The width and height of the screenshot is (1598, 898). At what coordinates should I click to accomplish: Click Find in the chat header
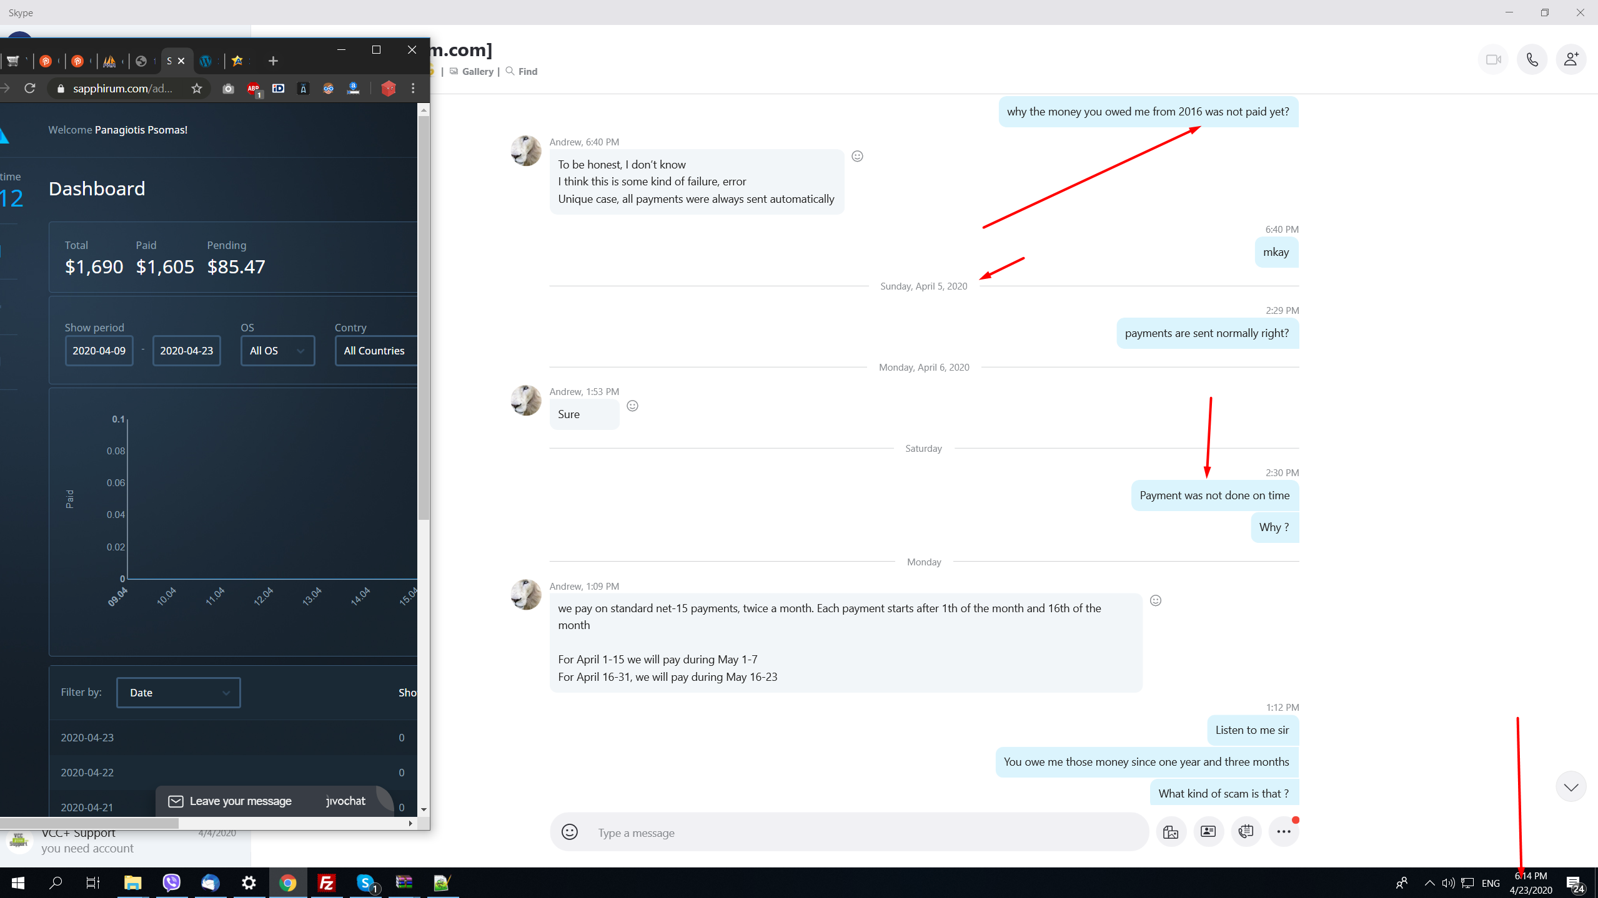pyautogui.click(x=527, y=72)
